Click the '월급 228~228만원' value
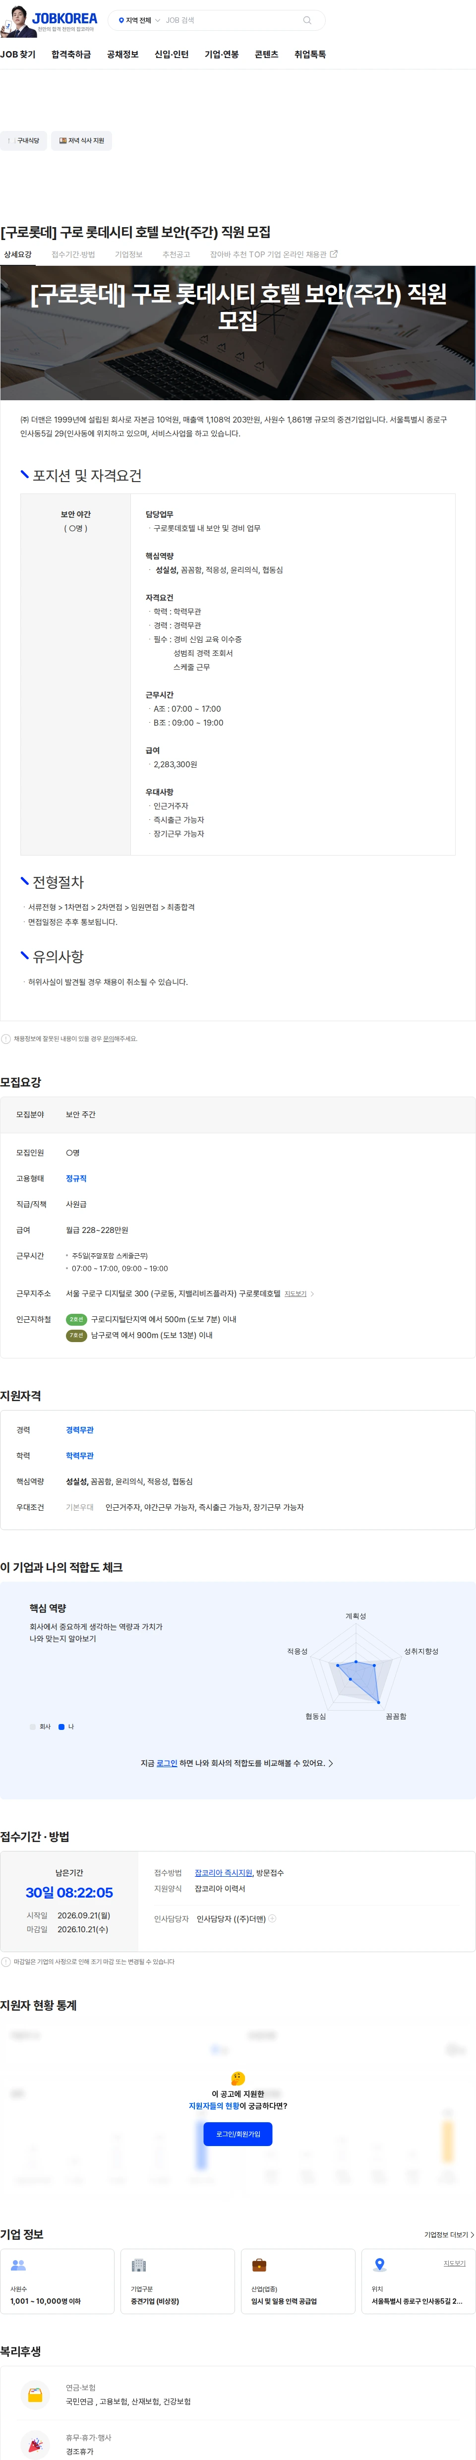The height and width of the screenshot is (2460, 476). [x=96, y=1231]
